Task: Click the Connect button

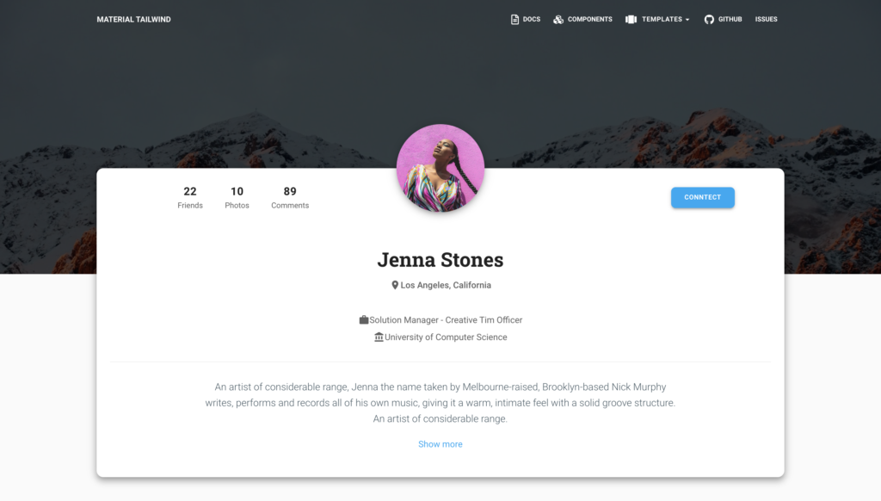Action: pyautogui.click(x=702, y=197)
